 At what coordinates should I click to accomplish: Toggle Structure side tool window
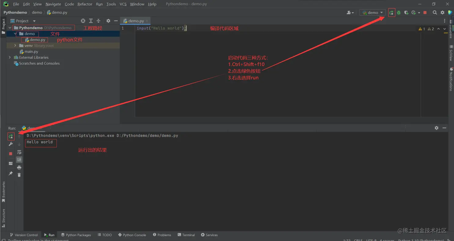pos(3,218)
